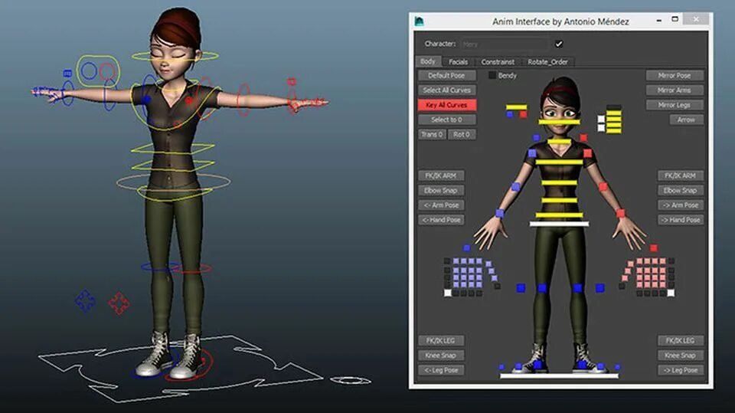Open the Facials tab
This screenshot has width=735, height=413.
pos(458,61)
